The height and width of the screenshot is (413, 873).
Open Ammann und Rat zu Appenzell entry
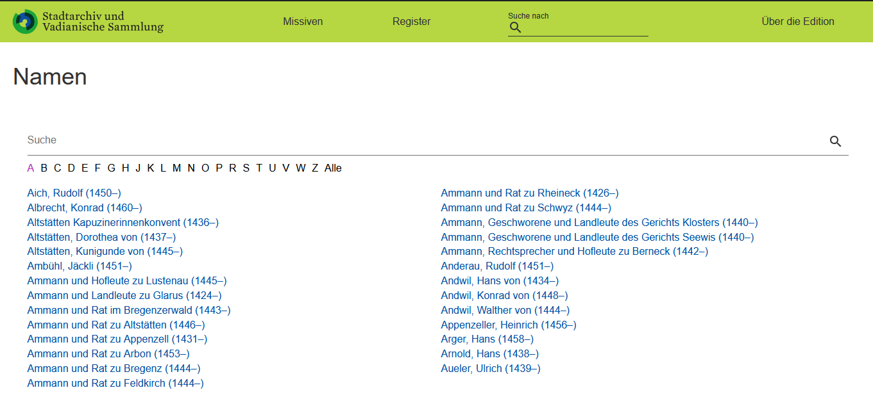tap(117, 339)
